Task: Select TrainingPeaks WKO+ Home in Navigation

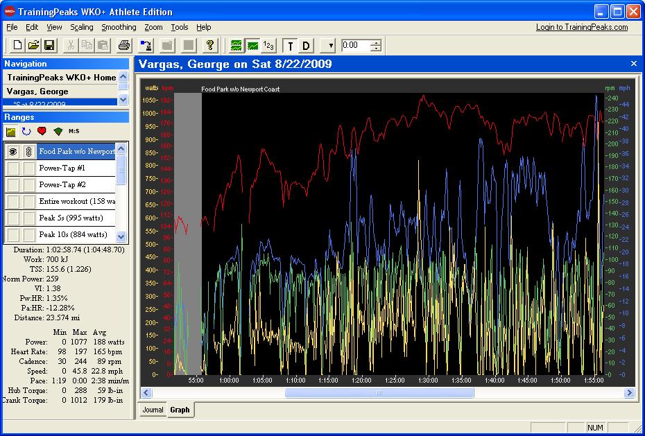Action: [62, 78]
